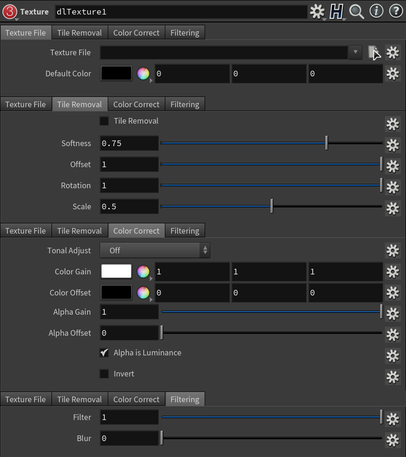This screenshot has height=457, width=406.
Task: Click the Houdini help H icon
Action: coord(337,12)
